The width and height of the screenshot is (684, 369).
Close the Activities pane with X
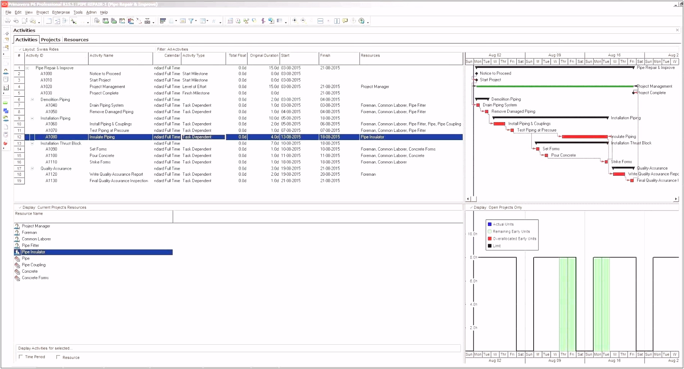pyautogui.click(x=677, y=30)
